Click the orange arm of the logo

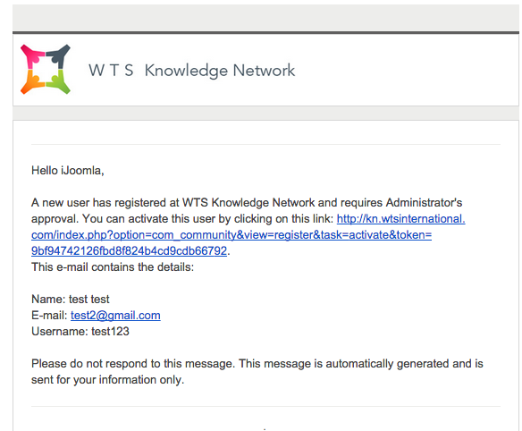pyautogui.click(x=32, y=82)
